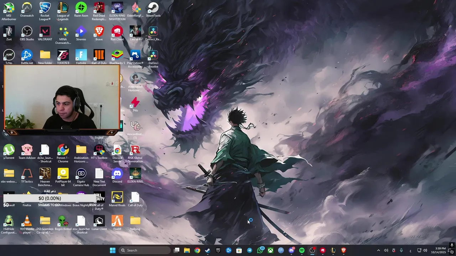
Task: Click the microphone tray icon
Action: pyautogui.click(x=401, y=250)
